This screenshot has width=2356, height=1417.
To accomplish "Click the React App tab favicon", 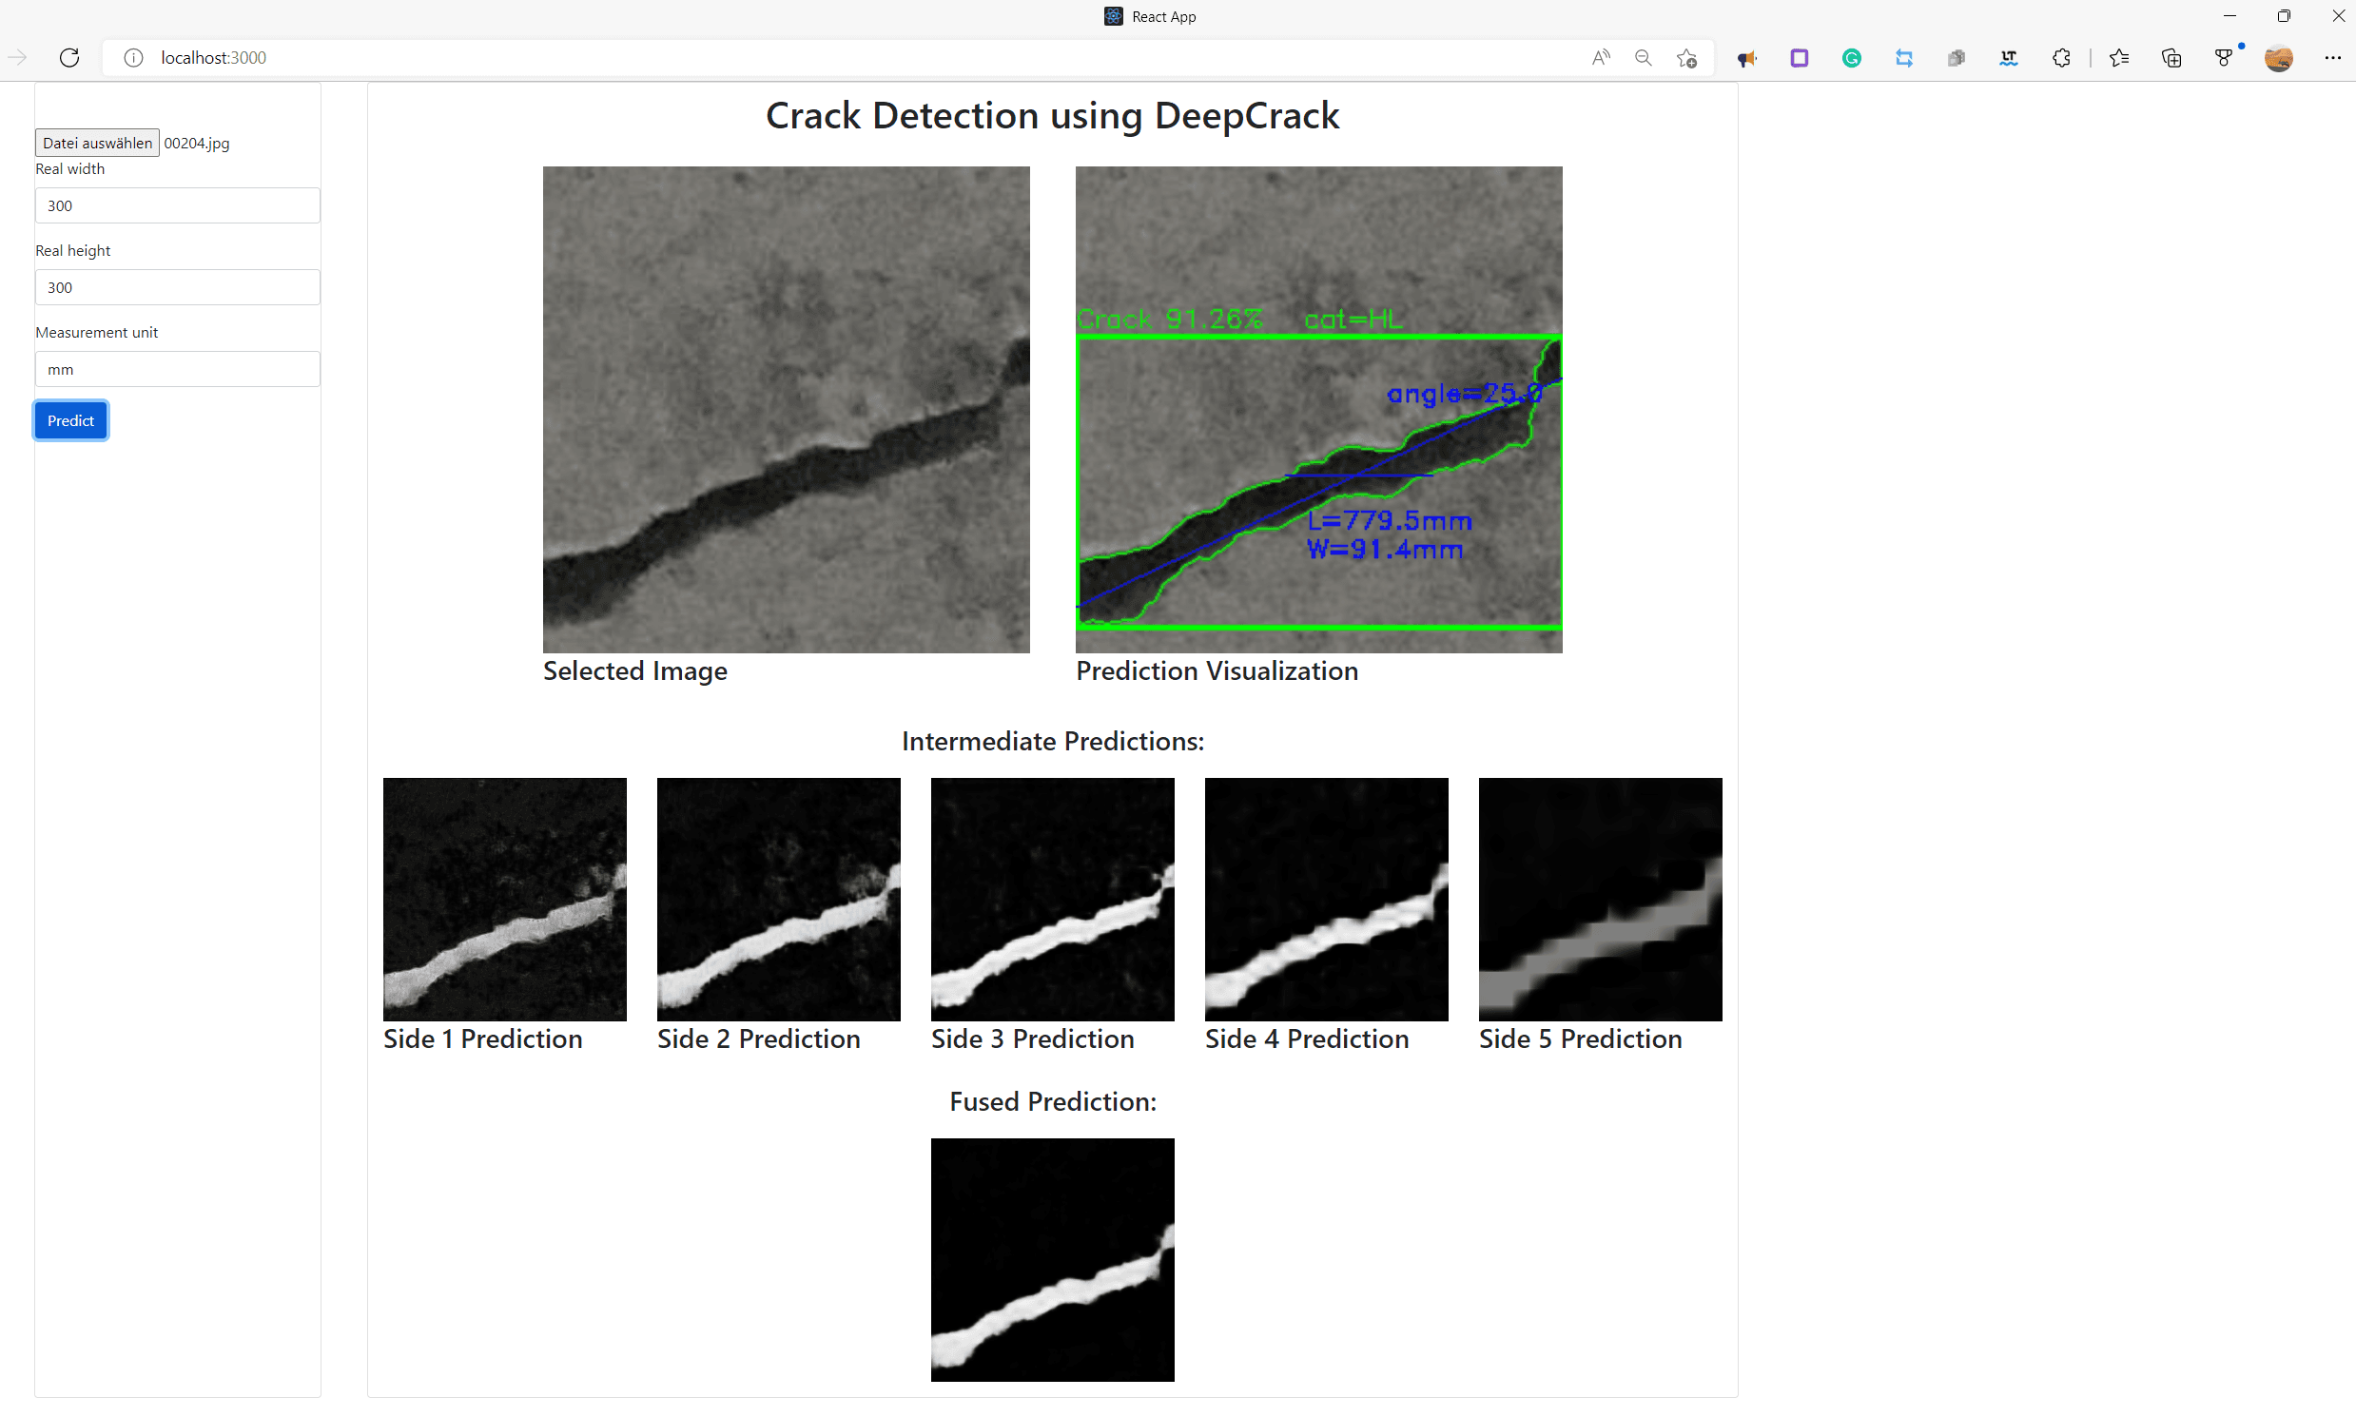I will coord(1114,16).
